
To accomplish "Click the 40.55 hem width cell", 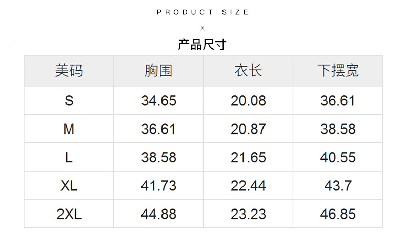I will (338, 157).
